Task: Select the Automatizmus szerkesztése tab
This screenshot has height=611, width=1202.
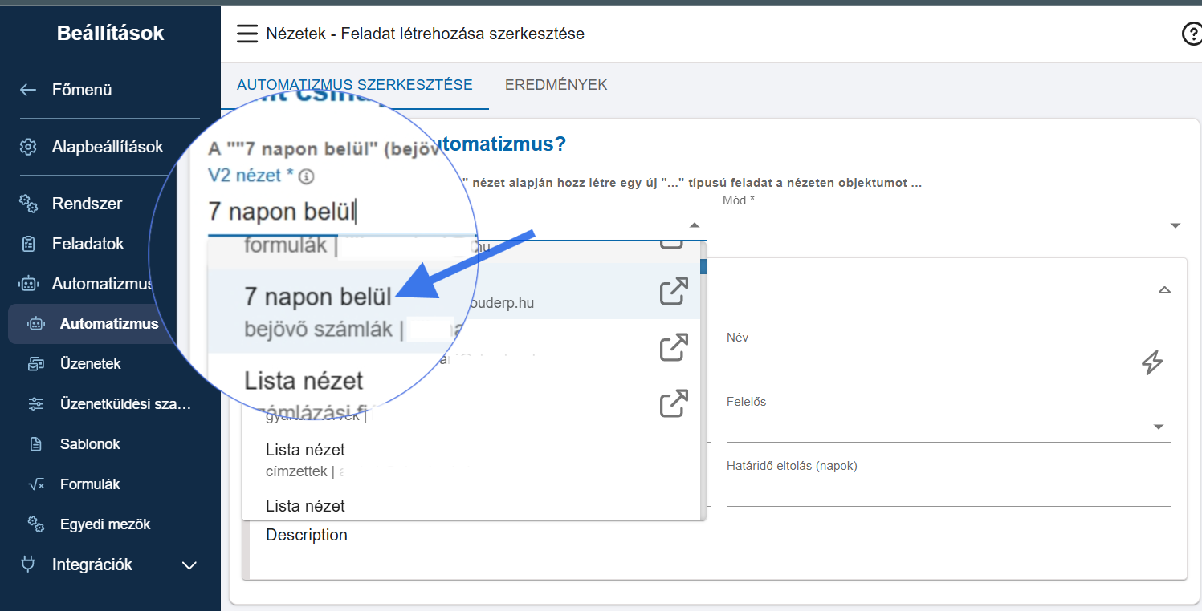Action: click(354, 85)
